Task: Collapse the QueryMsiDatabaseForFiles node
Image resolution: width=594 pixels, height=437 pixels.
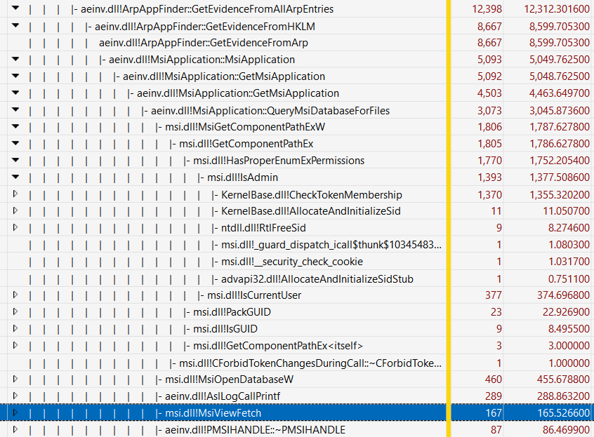Action: [15, 110]
